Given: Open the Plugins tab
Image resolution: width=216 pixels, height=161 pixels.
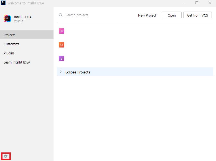Looking at the screenshot, I should point(27,53).
